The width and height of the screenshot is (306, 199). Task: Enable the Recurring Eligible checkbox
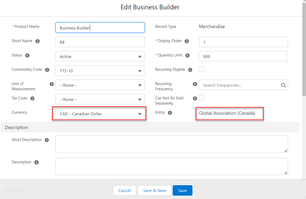click(x=202, y=69)
